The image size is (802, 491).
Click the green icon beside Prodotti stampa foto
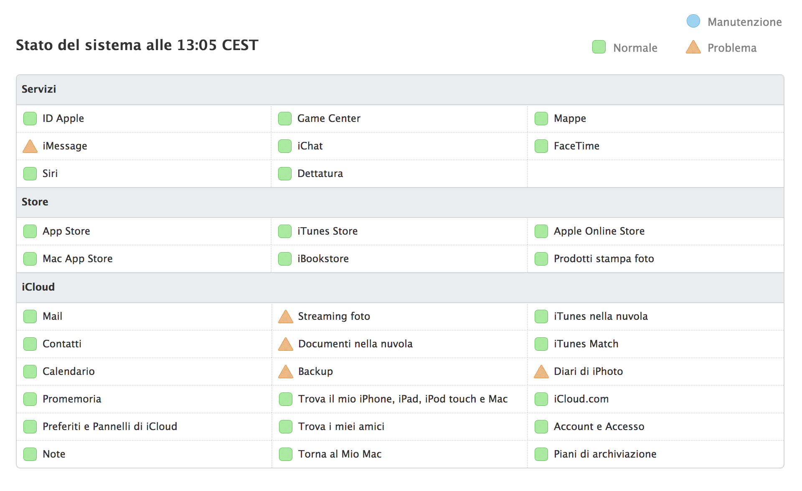pyautogui.click(x=541, y=259)
